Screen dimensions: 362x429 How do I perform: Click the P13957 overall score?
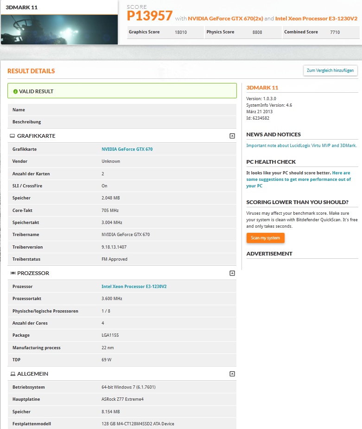tap(150, 16)
